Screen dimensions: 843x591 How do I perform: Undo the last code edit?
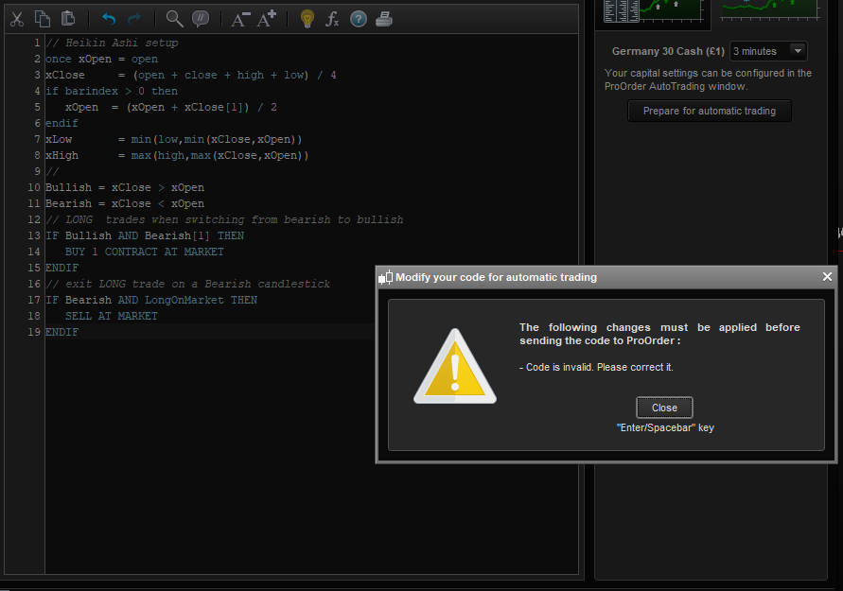[108, 19]
